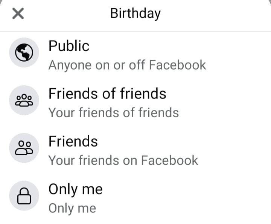
Task: Click the Birthday title text
Action: [x=135, y=14]
